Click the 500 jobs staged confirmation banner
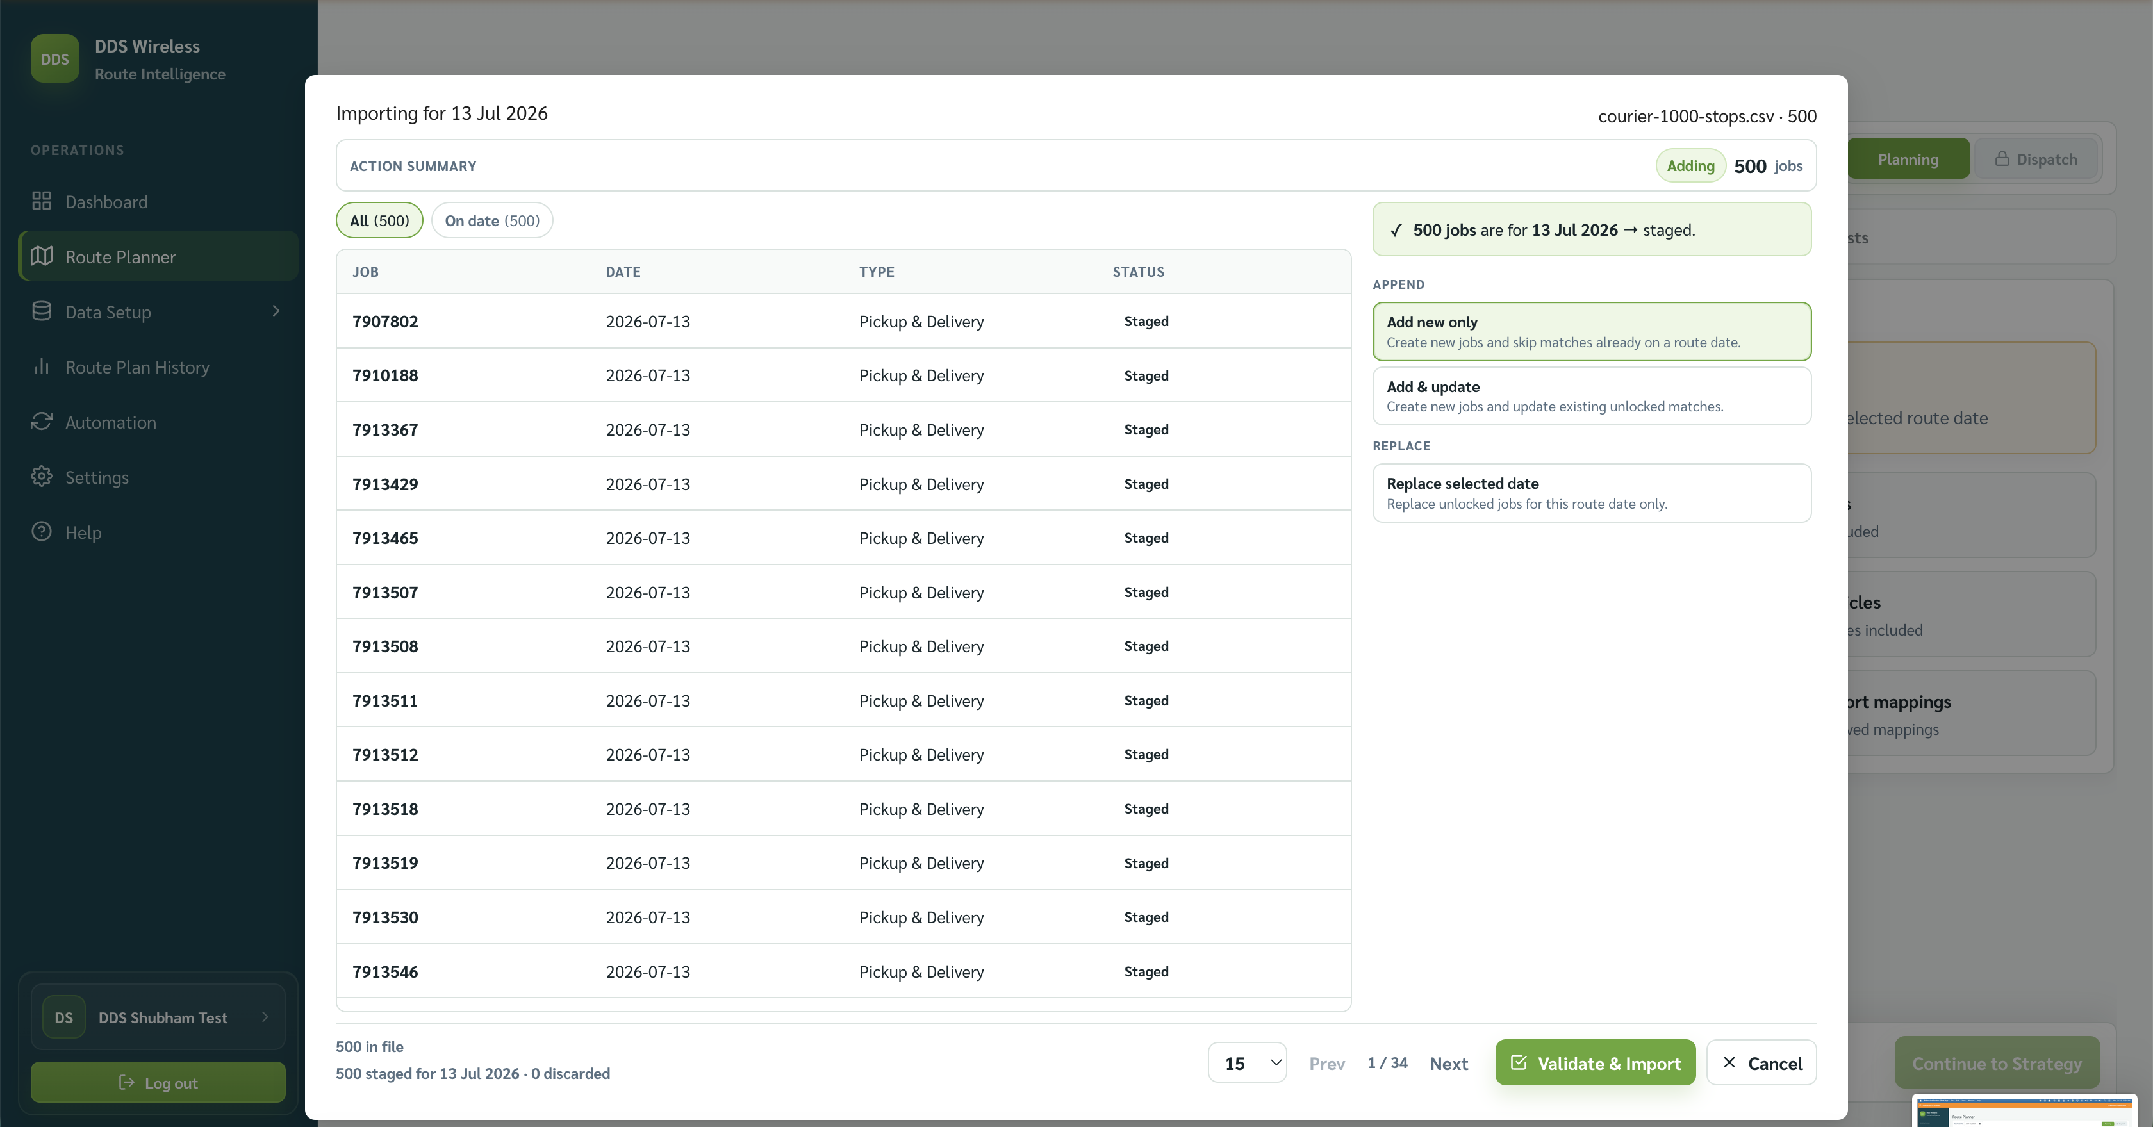 [1591, 229]
